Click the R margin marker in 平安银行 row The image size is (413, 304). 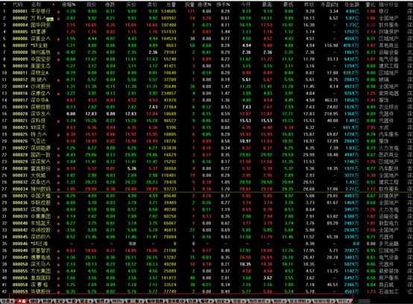pos(58,12)
